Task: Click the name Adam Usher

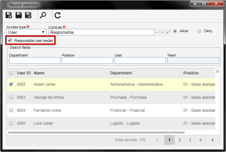Action: [45, 84]
